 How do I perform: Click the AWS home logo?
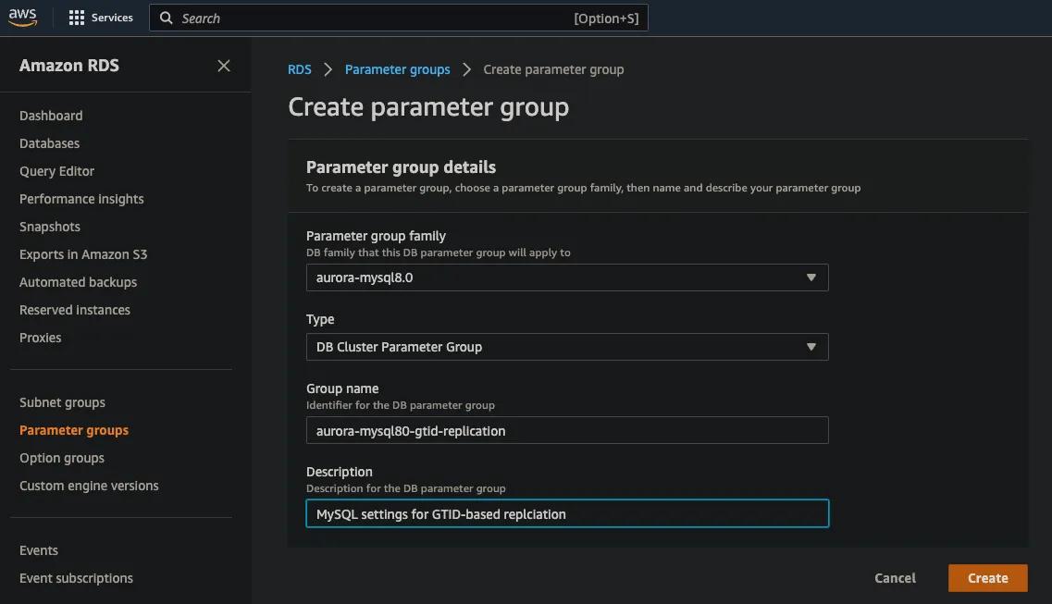(22, 17)
